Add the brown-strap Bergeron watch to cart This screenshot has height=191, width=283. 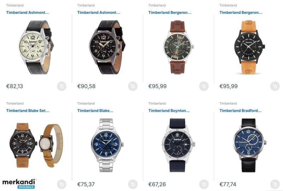pyautogui.click(x=204, y=86)
